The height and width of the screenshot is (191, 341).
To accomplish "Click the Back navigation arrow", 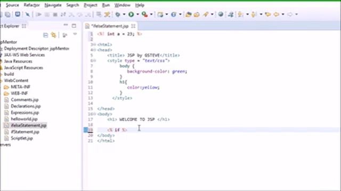I will click(277, 14).
